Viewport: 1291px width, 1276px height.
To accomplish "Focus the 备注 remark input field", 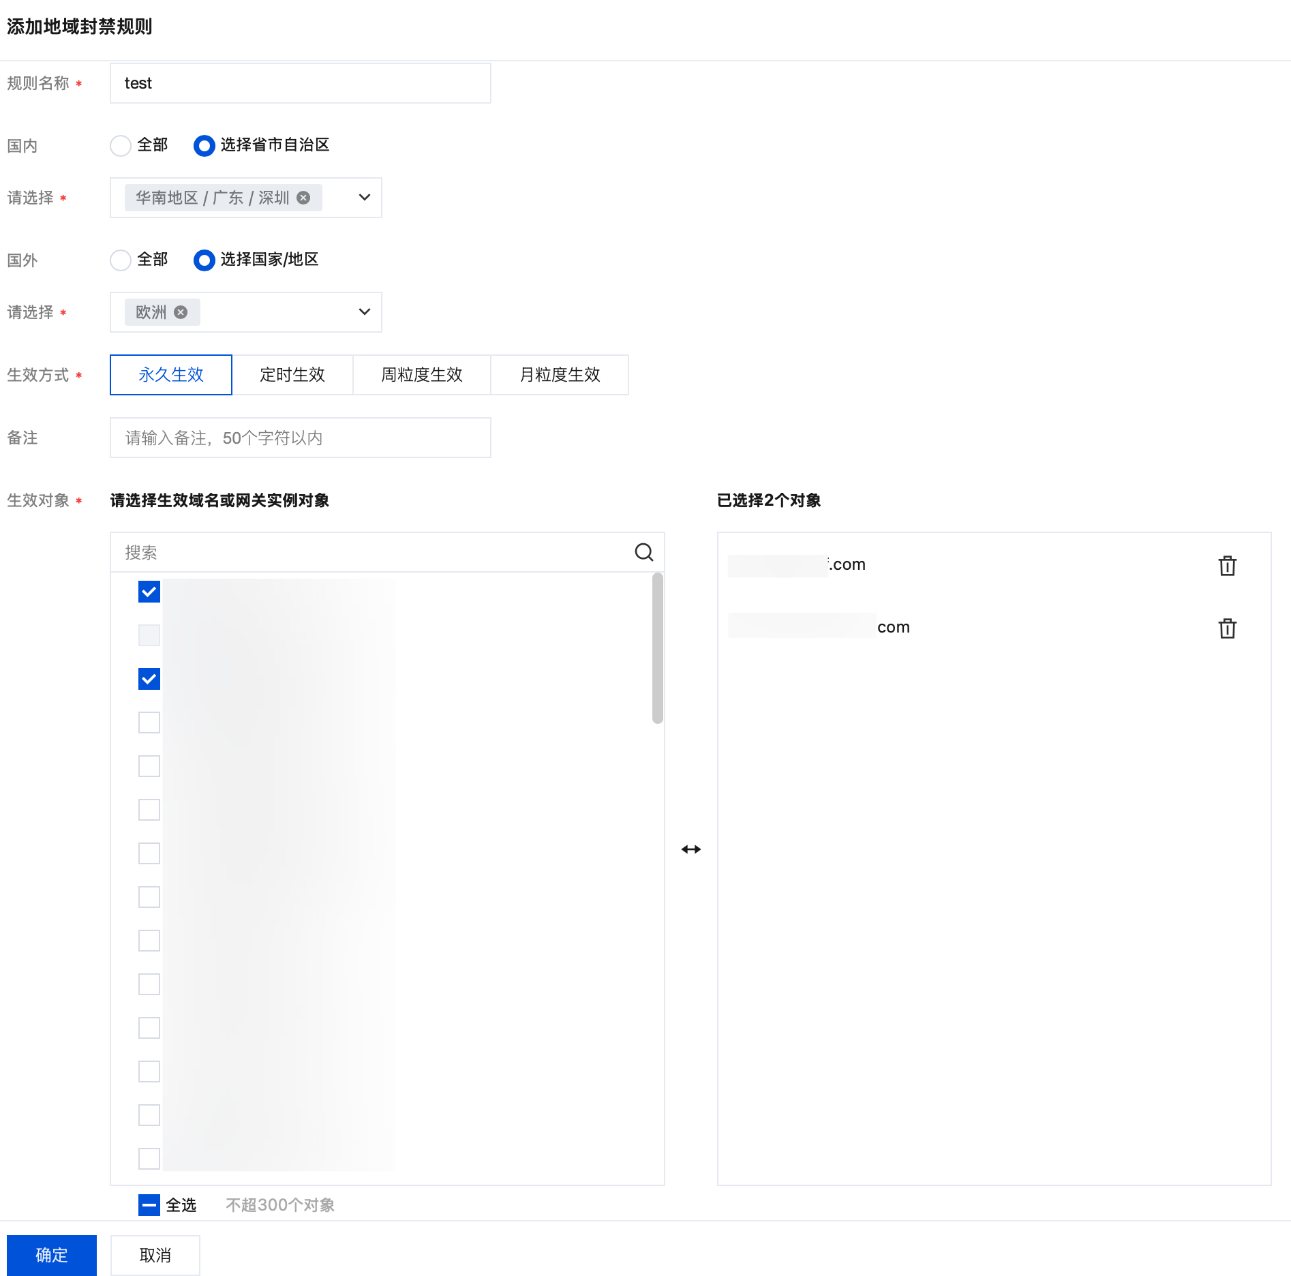I will pos(300,438).
